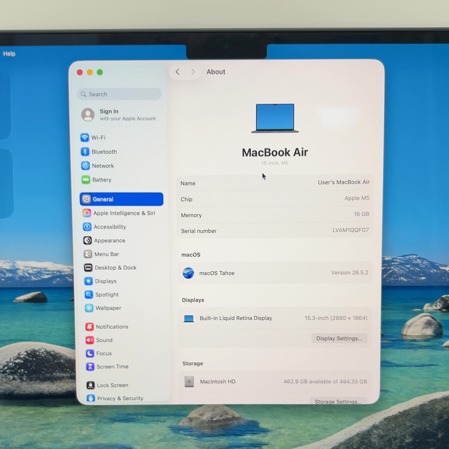Viewport: 449px width, 449px height.
Task: Select the Network globe icon
Action: (85, 166)
